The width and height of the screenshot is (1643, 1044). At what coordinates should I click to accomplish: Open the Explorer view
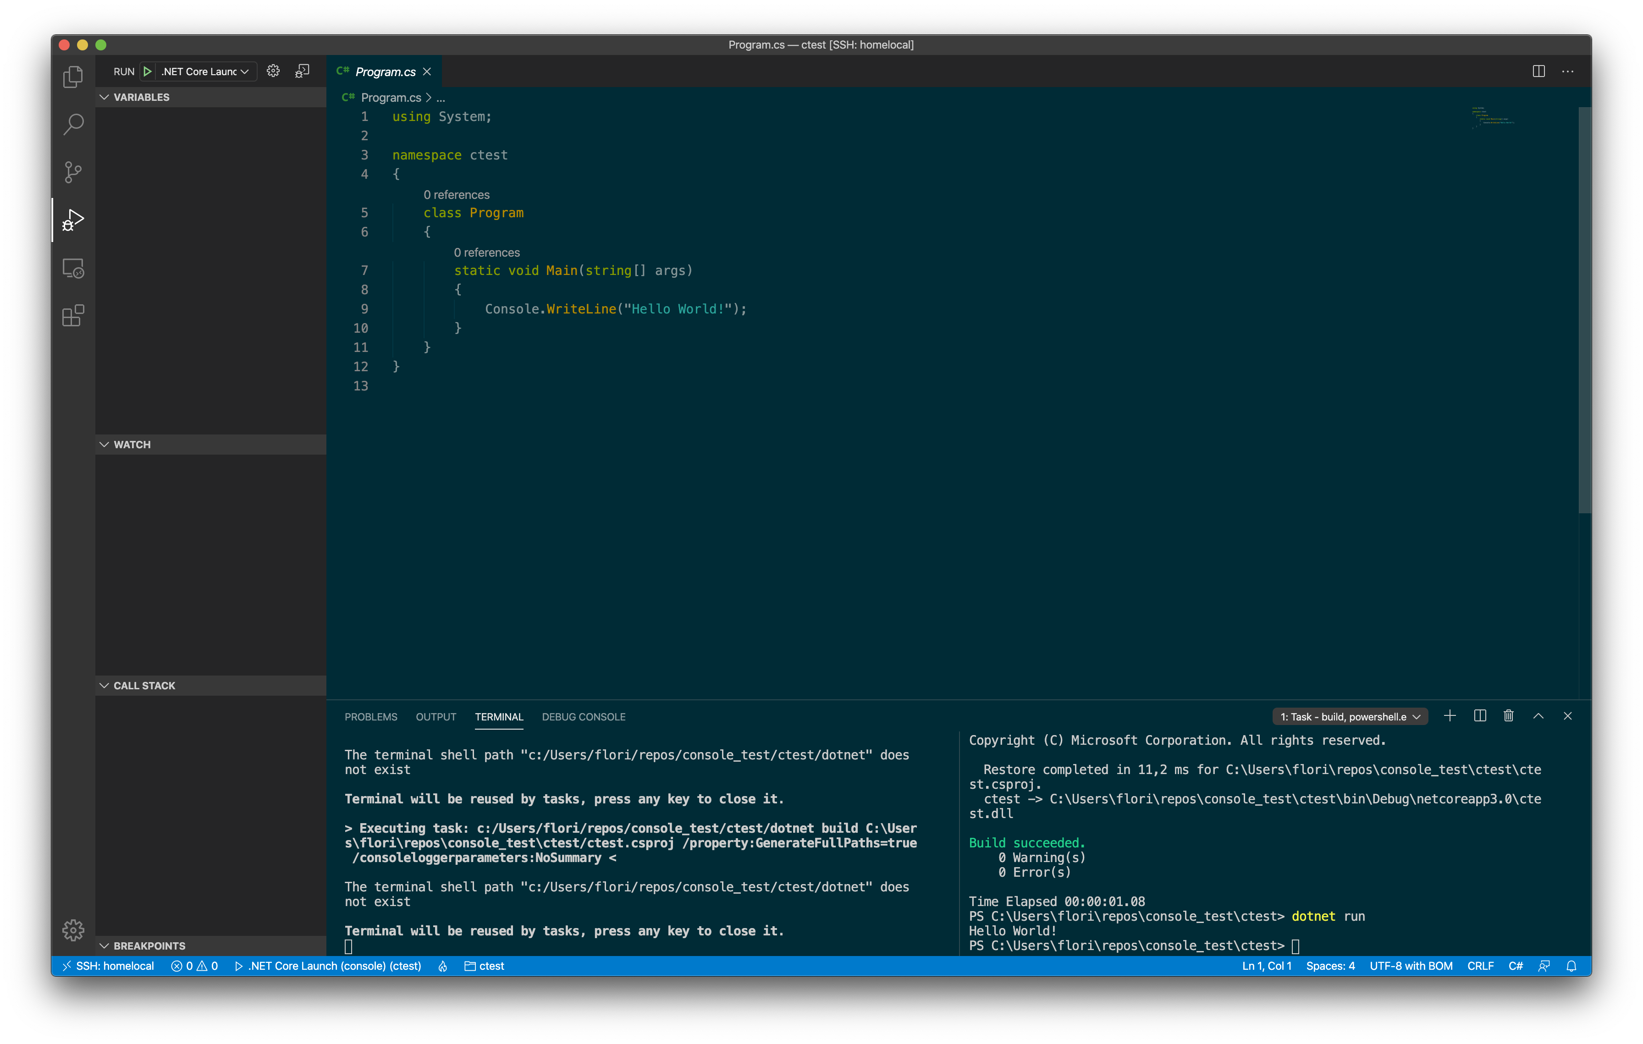[72, 77]
